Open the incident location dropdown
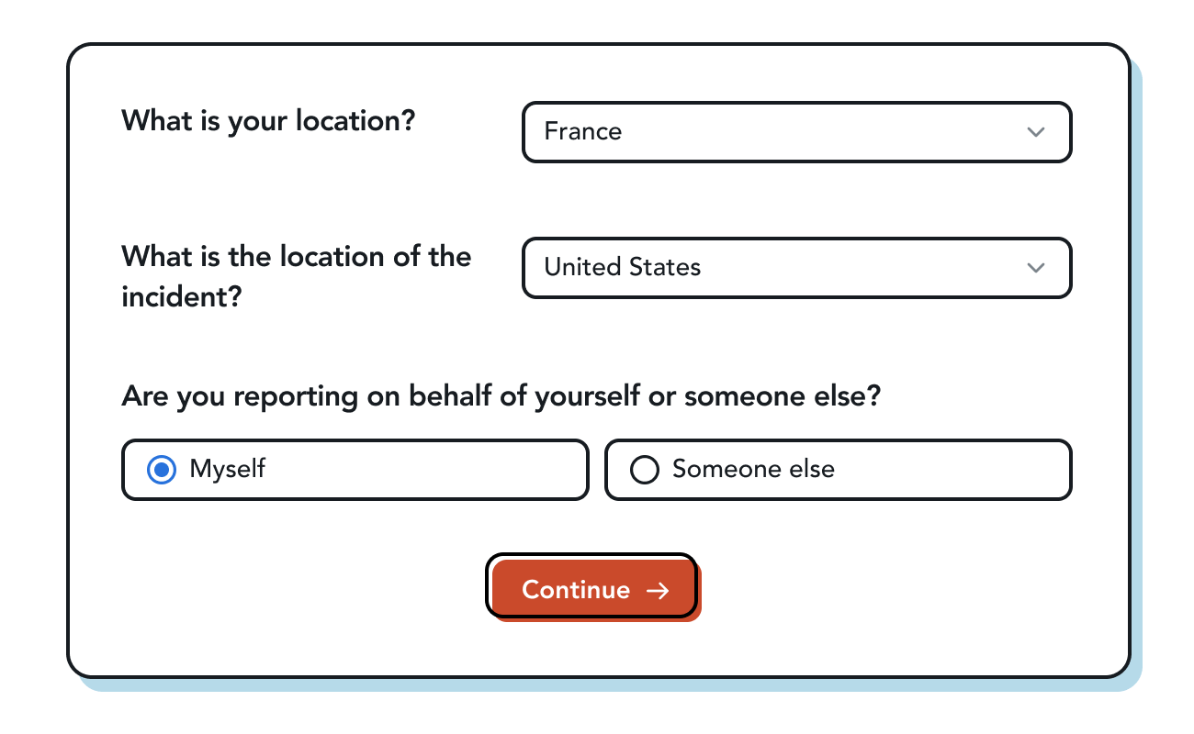 click(x=795, y=268)
